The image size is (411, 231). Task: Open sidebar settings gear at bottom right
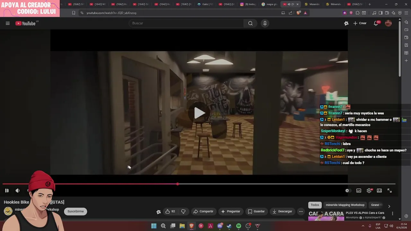point(406,216)
